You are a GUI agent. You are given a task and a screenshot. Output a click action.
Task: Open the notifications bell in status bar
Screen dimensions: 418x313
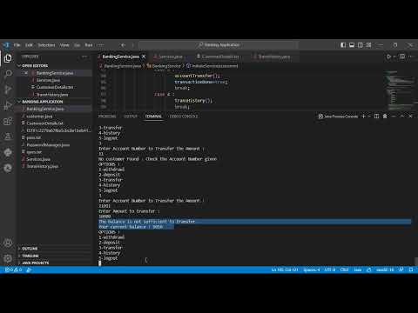pyautogui.click(x=411, y=270)
